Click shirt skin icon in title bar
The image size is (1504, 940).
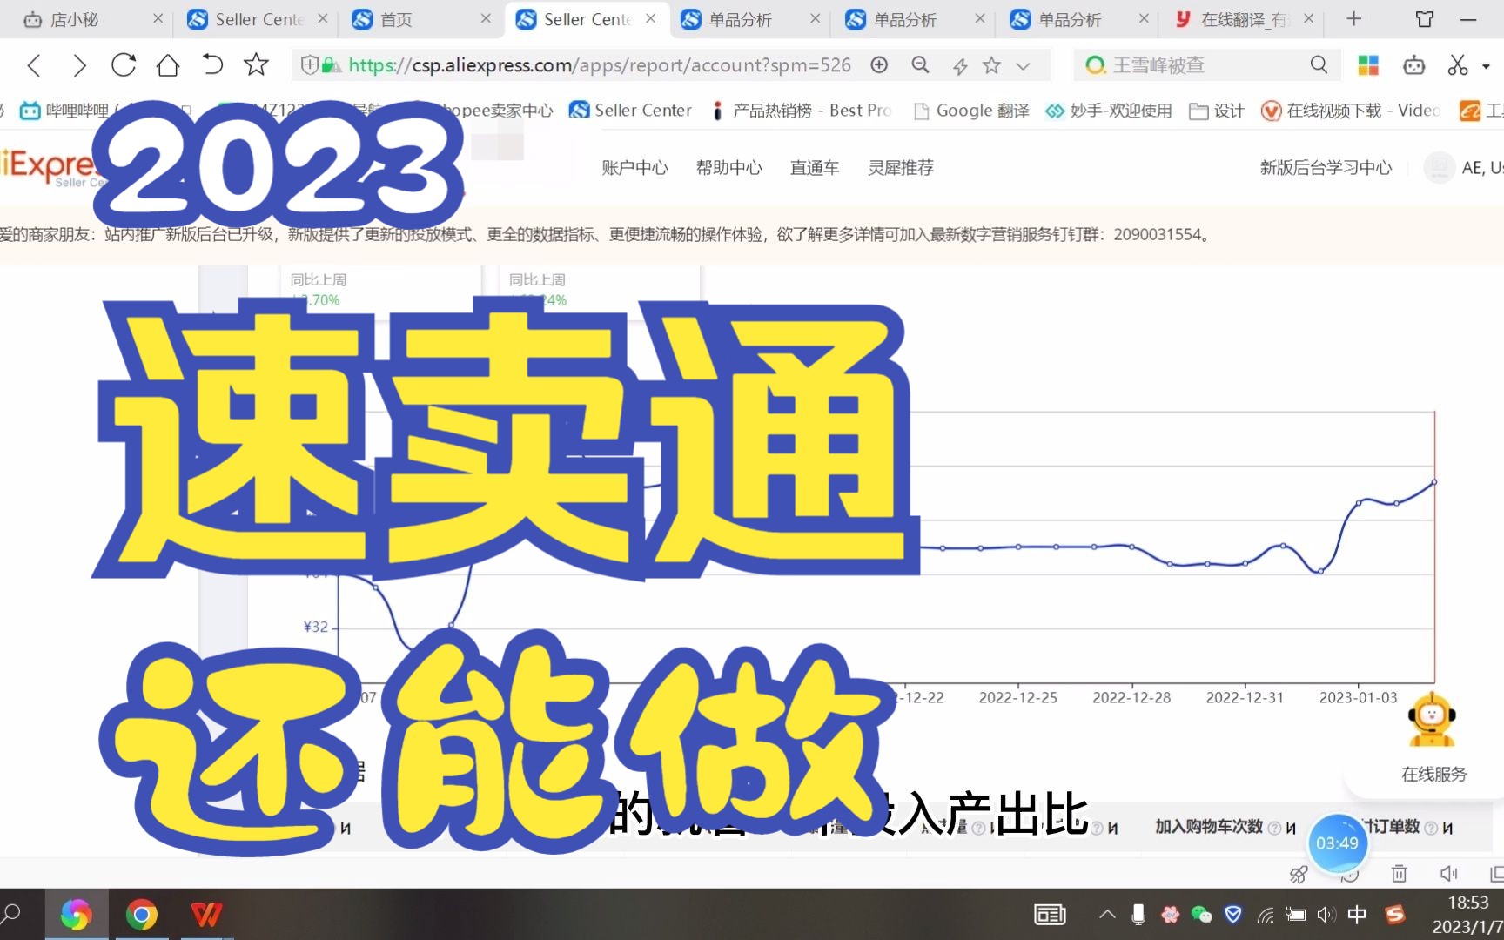[1425, 19]
